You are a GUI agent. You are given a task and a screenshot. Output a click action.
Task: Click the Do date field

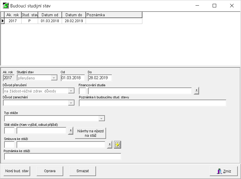[100, 78]
